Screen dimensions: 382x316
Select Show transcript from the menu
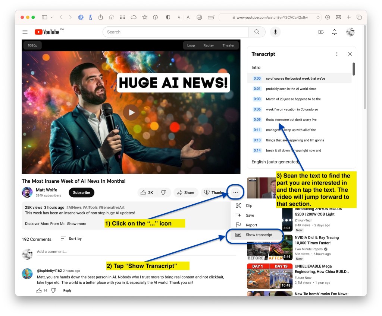pyautogui.click(x=259, y=235)
